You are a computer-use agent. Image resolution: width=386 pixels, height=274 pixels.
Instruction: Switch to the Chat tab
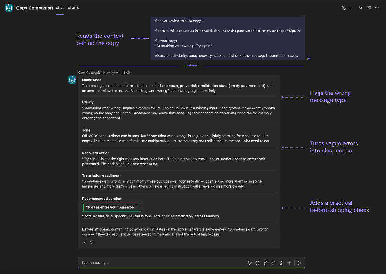click(x=60, y=8)
